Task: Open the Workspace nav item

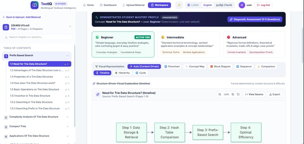Action: (160, 5)
